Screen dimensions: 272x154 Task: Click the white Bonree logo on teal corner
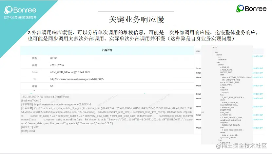[x=20, y=10]
